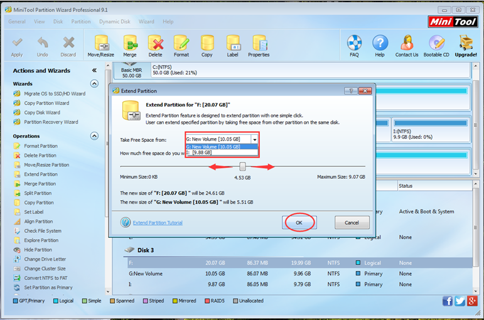Choose Split Partition operation
This screenshot has width=484, height=320.
tap(38, 193)
